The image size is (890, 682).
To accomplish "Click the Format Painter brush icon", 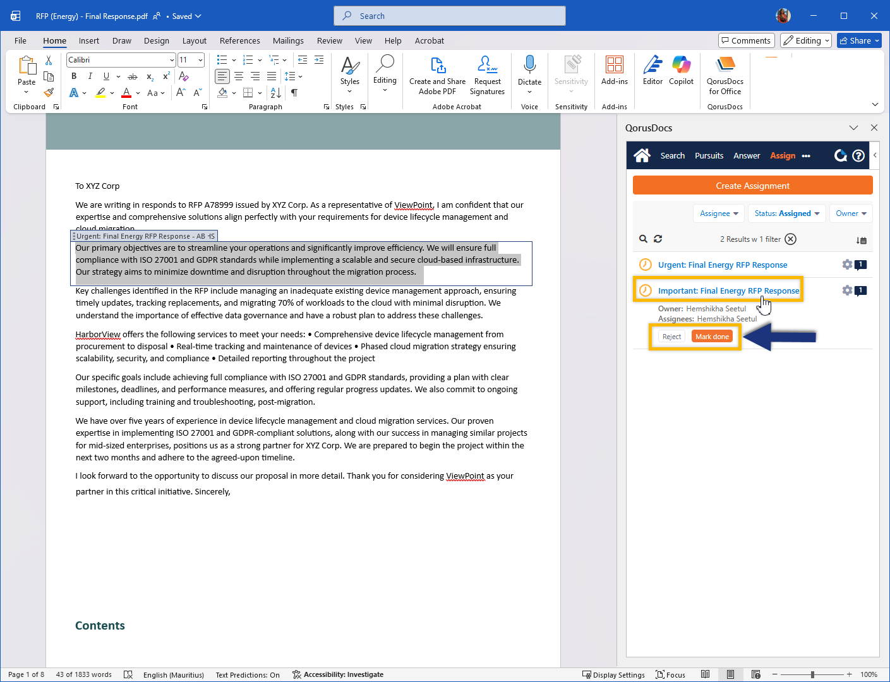I will [x=49, y=93].
